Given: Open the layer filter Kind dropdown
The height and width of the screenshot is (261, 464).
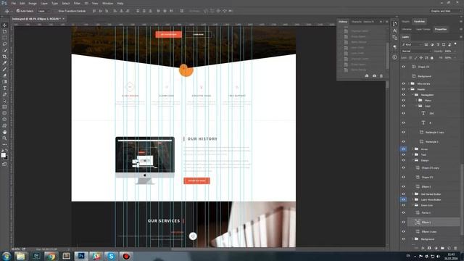Looking at the screenshot, I should (412, 45).
